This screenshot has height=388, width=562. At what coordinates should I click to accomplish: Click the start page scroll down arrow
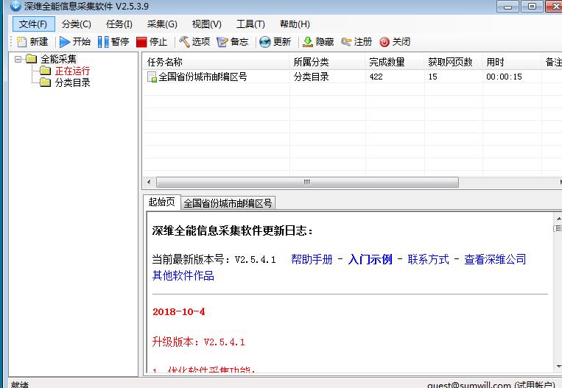coord(558,367)
